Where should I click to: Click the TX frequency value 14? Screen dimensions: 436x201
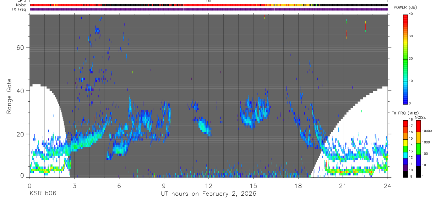click(x=410, y=145)
